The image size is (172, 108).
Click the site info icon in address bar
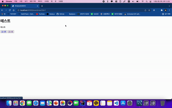pyautogui.click(x=18, y=10)
